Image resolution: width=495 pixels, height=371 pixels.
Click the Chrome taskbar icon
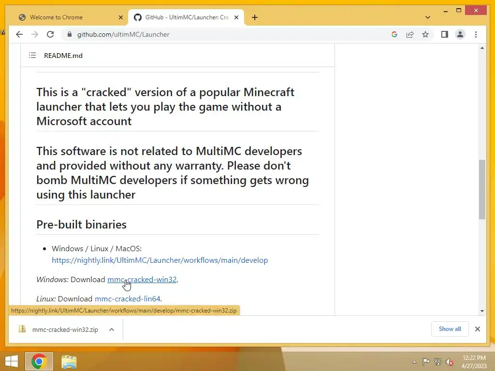point(39,361)
